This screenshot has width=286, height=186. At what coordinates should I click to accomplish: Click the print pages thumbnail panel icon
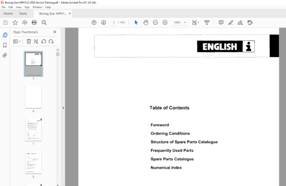point(36,41)
